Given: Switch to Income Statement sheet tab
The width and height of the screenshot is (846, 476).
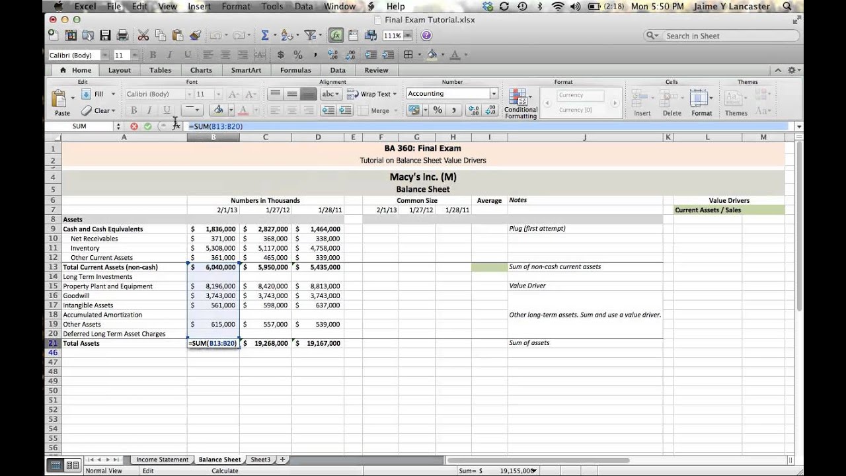Looking at the screenshot, I should click(162, 459).
